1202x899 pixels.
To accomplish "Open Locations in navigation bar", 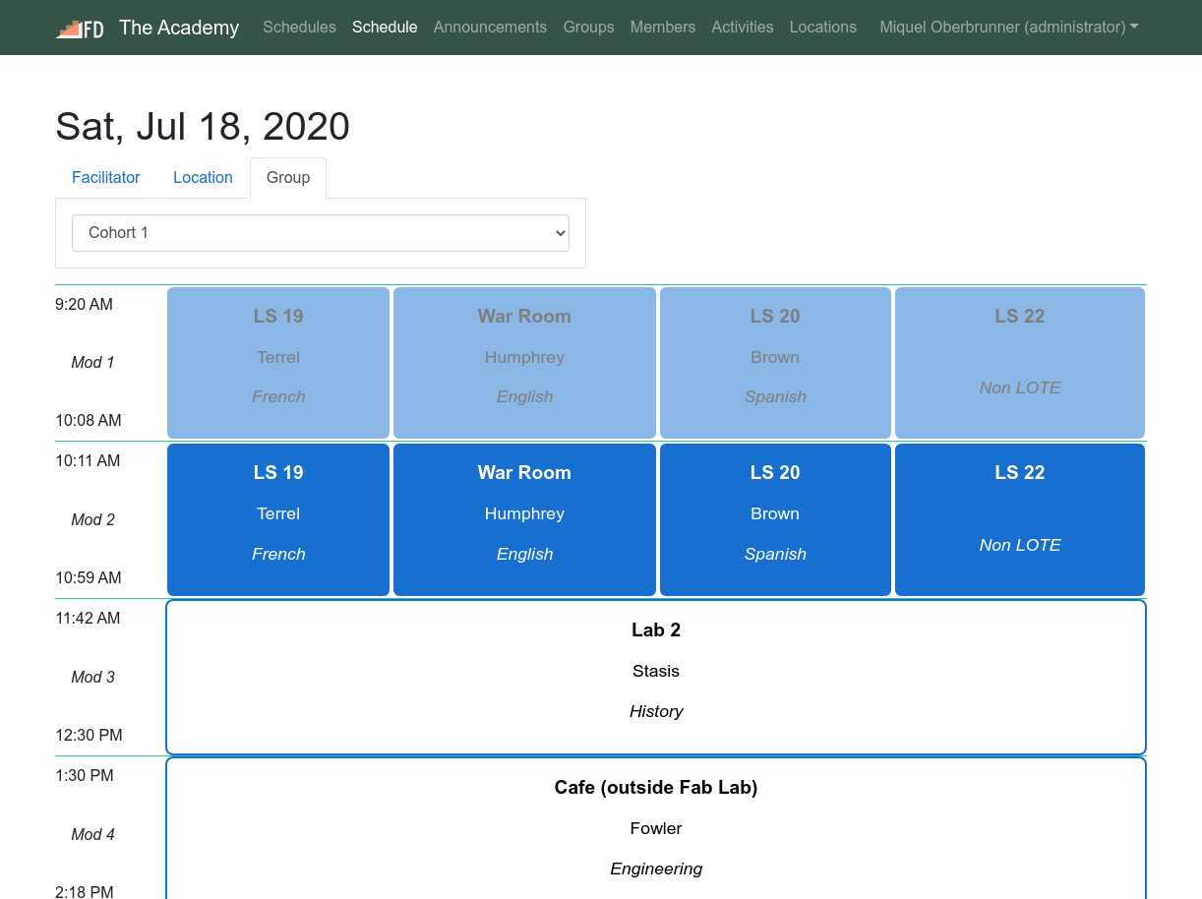I will (x=822, y=28).
